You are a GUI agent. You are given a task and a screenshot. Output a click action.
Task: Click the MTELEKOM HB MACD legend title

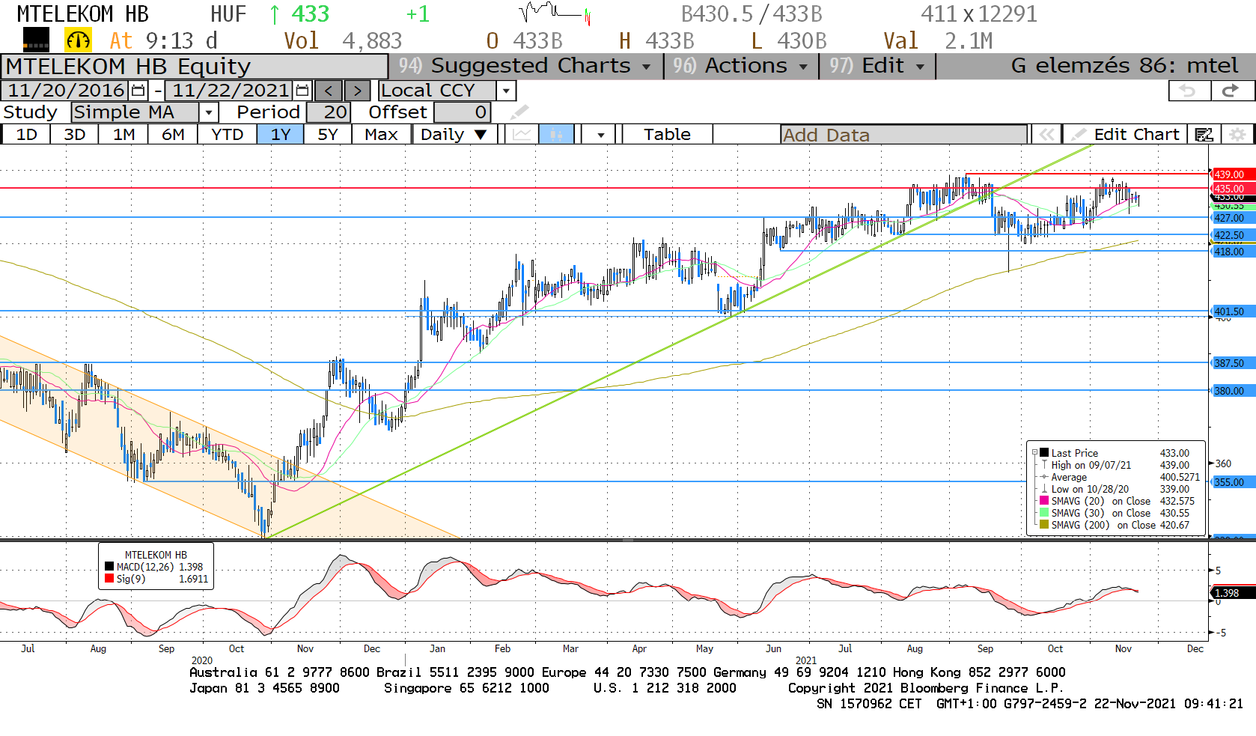tap(156, 555)
